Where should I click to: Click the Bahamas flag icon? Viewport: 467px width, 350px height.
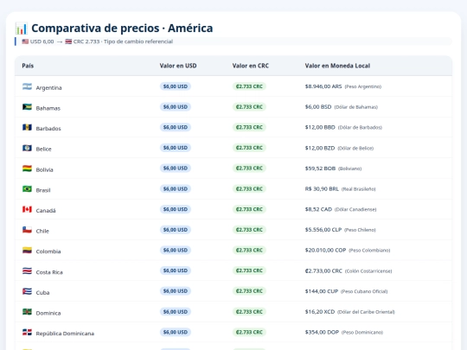tap(27, 107)
